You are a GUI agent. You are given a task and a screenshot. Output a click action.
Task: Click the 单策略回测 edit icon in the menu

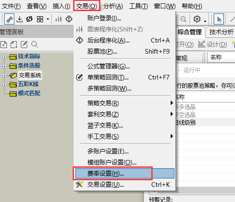click(80, 77)
